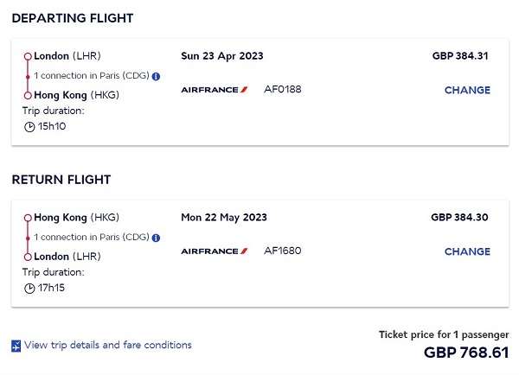Click Hong Kong (HKG) destination in departing flight
The height and width of the screenshot is (375, 519).
click(x=76, y=95)
